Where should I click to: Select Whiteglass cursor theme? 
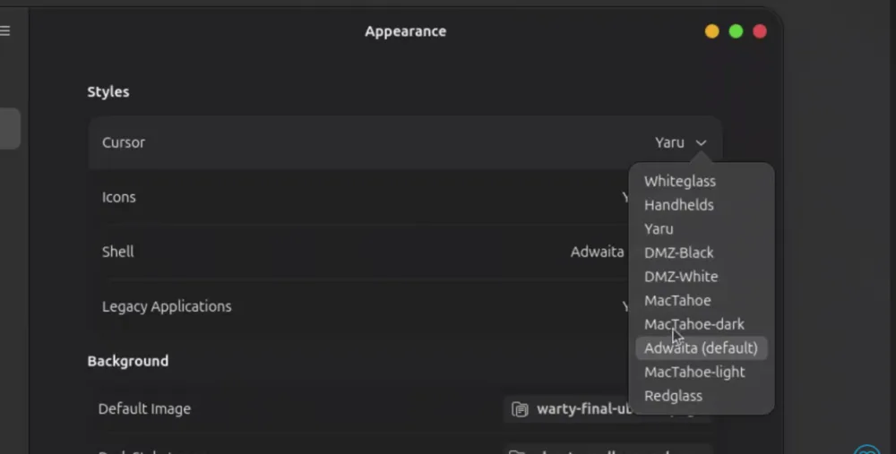(679, 181)
